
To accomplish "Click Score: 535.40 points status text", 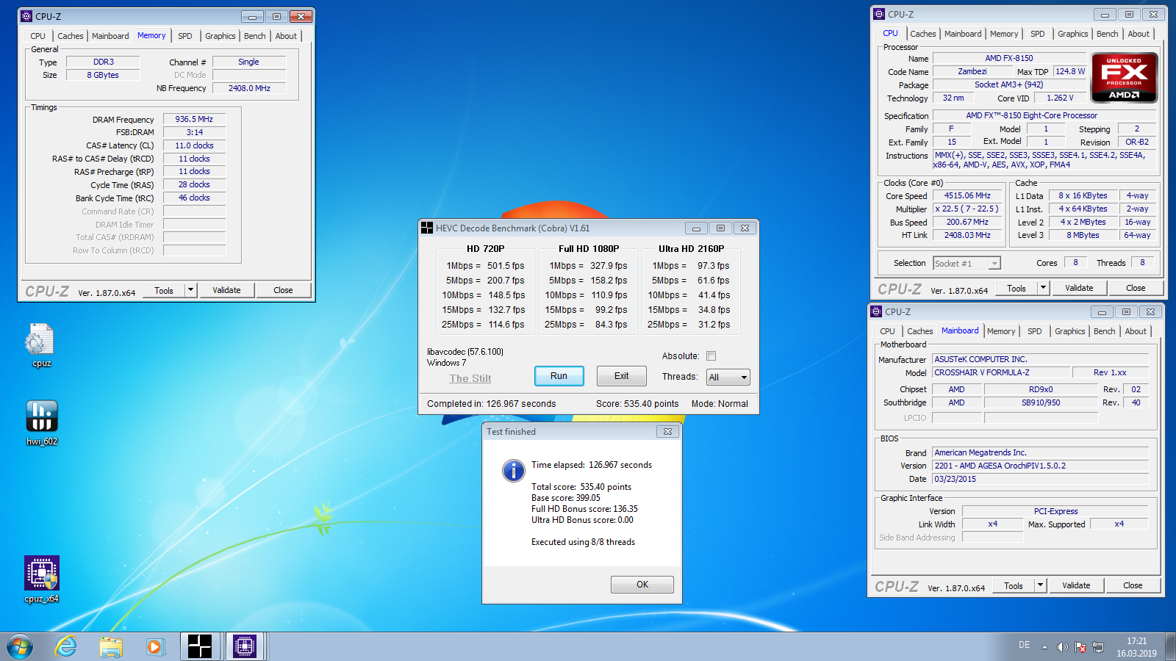I will [637, 404].
